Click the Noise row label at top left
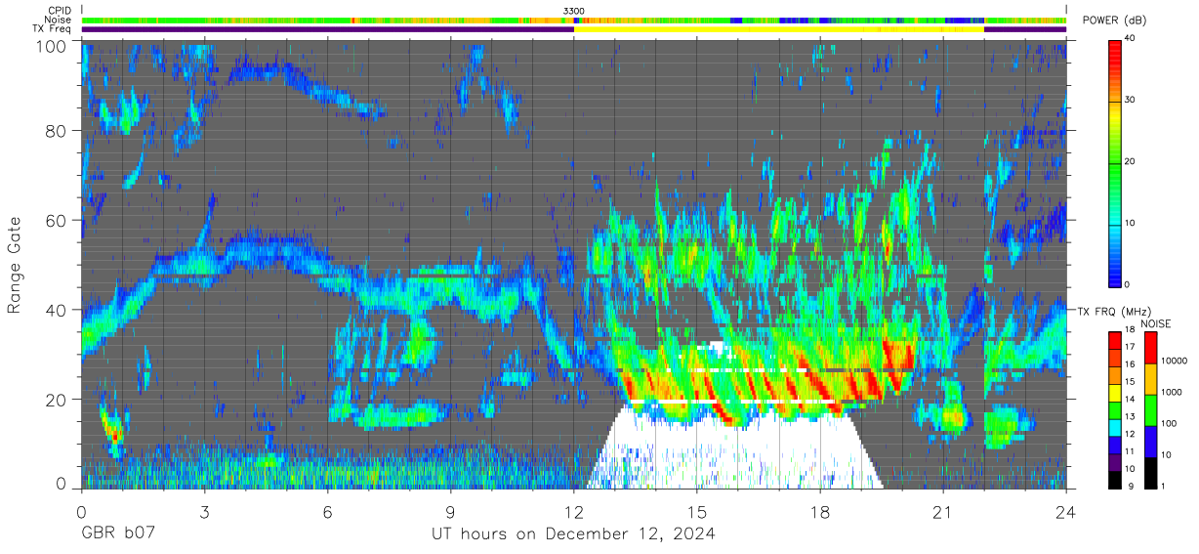Viewport: 1199px width, 554px height. tap(57, 21)
